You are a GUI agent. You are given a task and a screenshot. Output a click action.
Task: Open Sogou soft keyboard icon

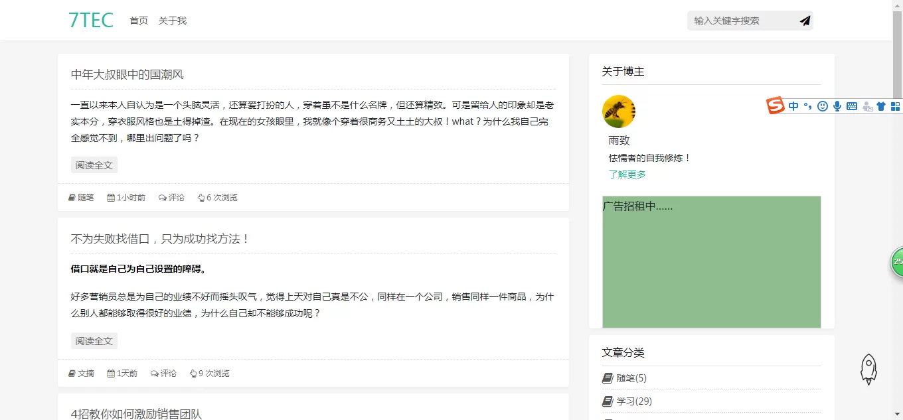coord(852,106)
